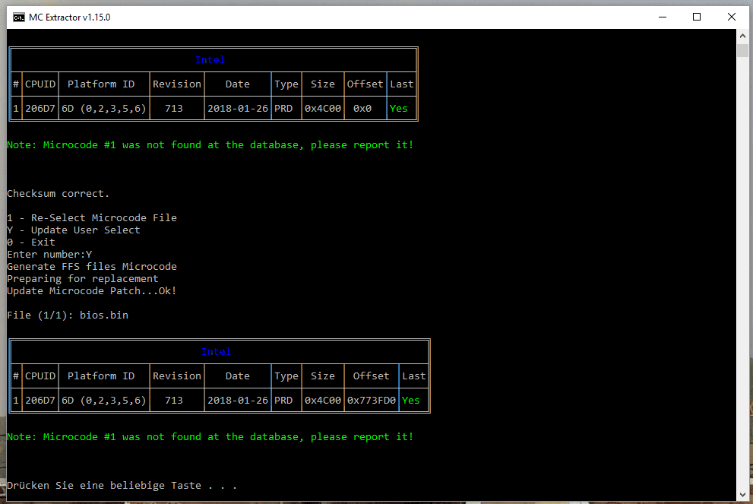Click the Date column header in top table
The height and width of the screenshot is (504, 753).
(238, 84)
